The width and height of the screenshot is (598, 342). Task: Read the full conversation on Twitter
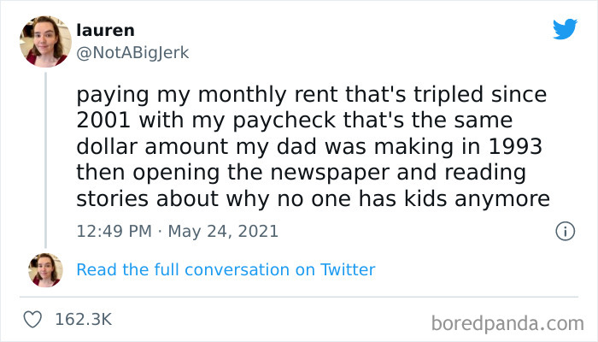(x=226, y=269)
